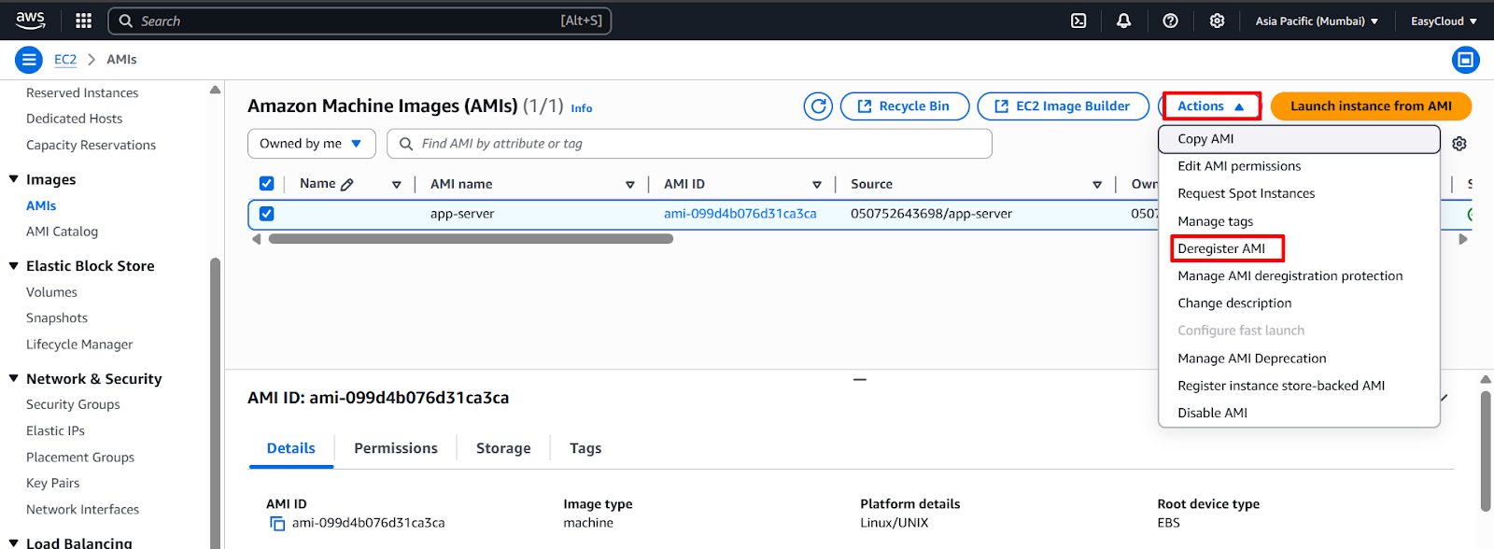Collapse the Images sidebar section

tap(13, 179)
